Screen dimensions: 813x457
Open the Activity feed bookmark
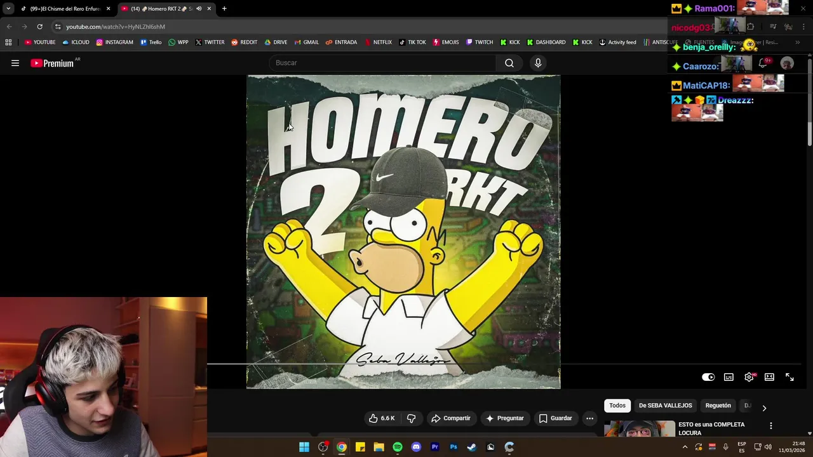pos(617,43)
